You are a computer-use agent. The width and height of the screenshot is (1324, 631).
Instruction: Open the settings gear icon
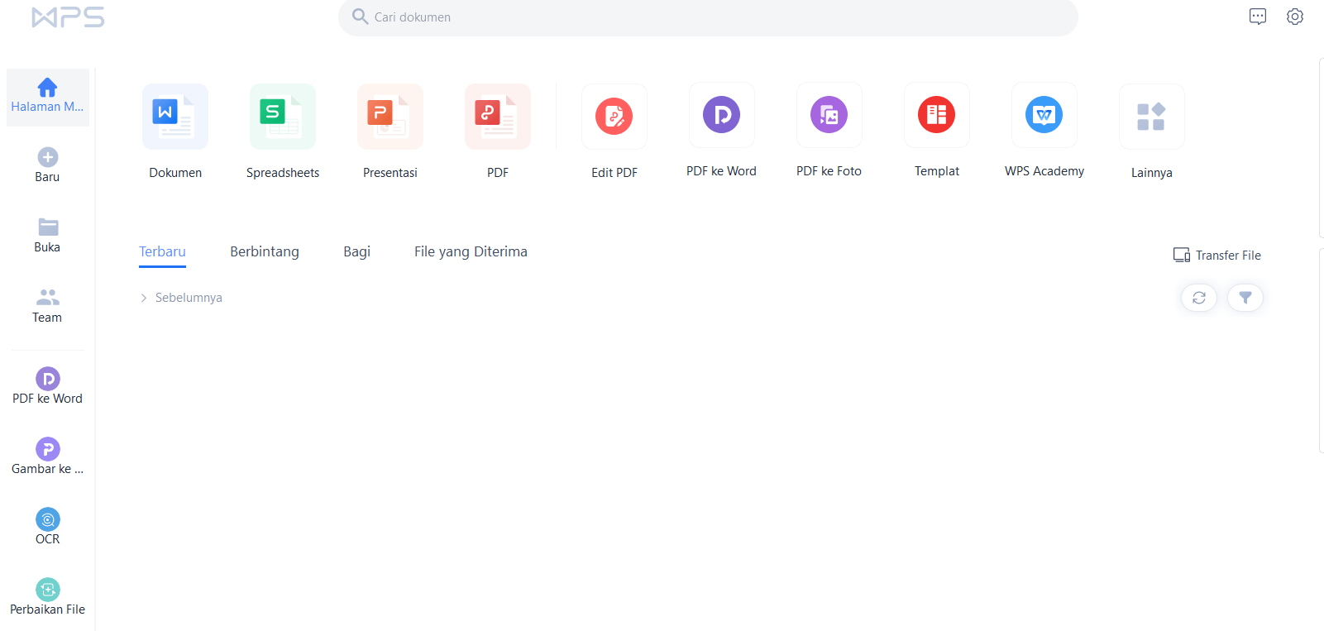tap(1295, 17)
